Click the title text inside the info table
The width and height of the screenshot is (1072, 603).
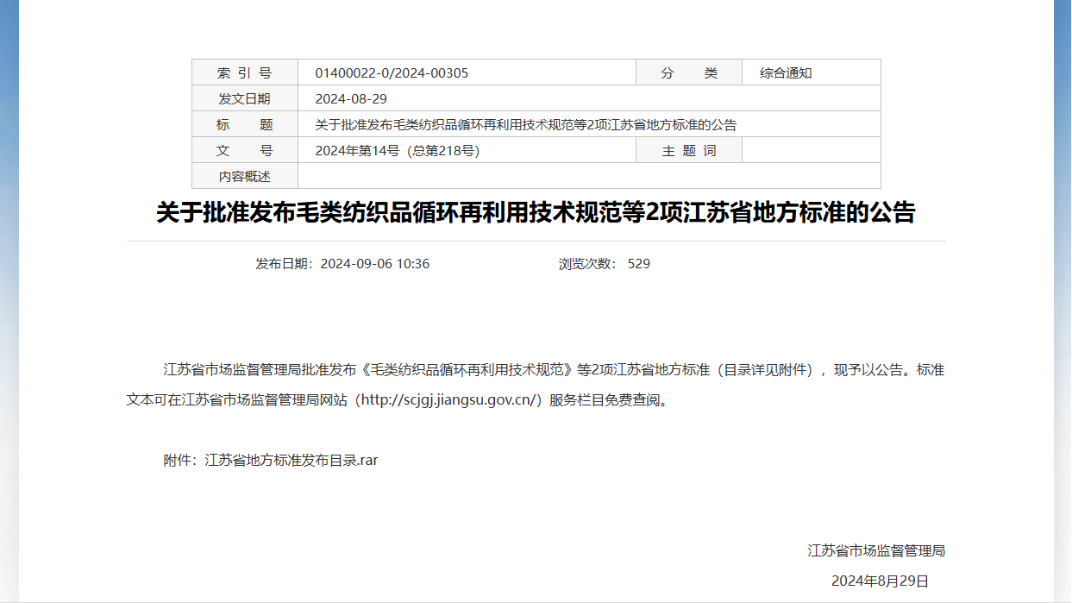tap(525, 125)
